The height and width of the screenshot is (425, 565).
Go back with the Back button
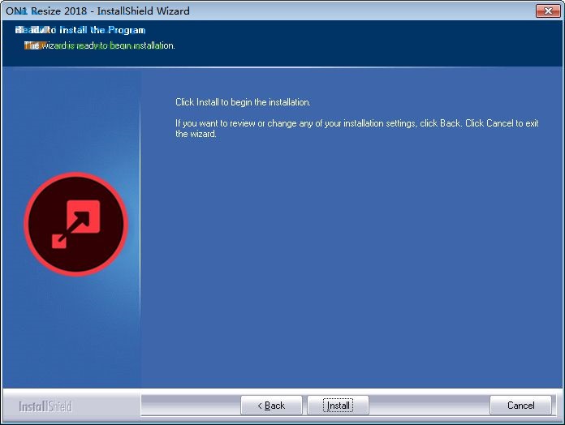coord(271,406)
